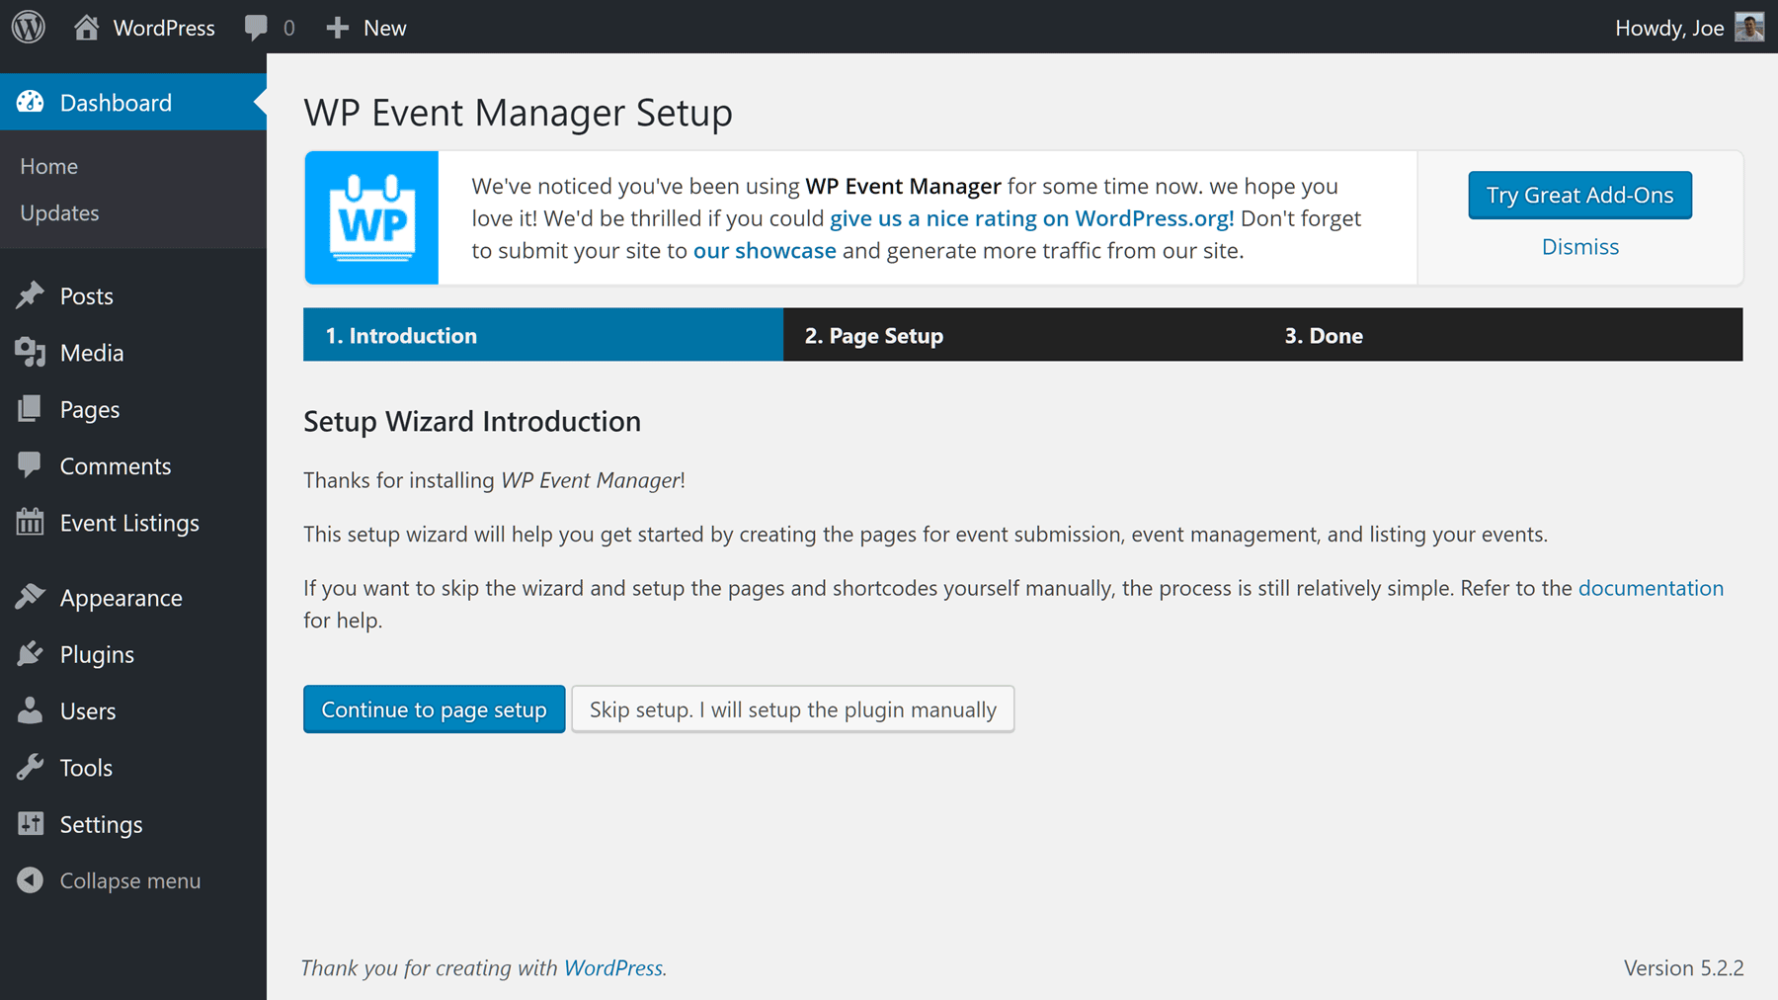The height and width of the screenshot is (1000, 1778).
Task: Click the Users person icon
Action: 30,709
